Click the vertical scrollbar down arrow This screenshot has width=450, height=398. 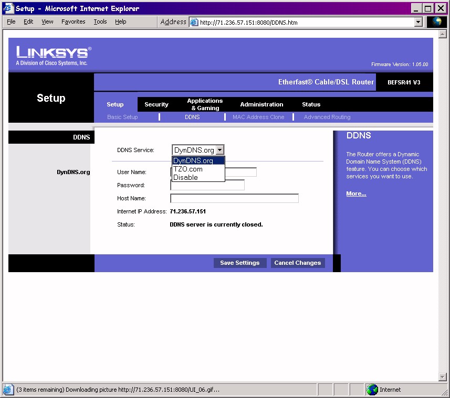tap(442, 377)
